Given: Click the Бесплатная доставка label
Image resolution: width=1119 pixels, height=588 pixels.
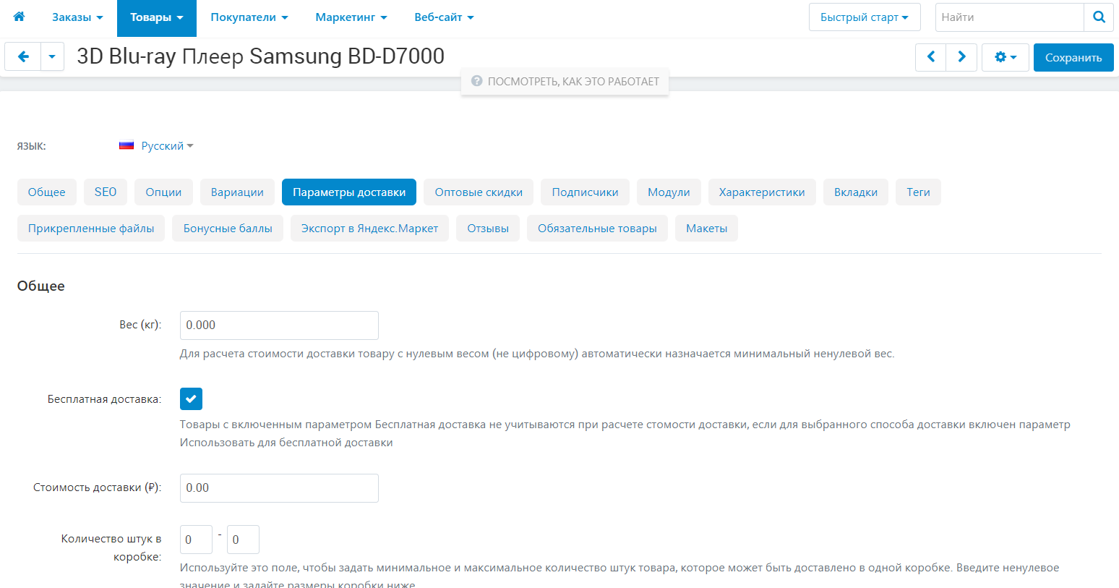Looking at the screenshot, I should [105, 399].
